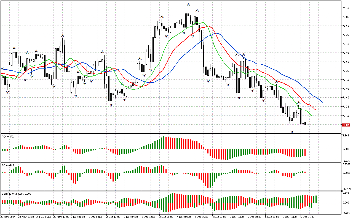Viewport: 353px width, 220px height.
Task: Click the 5 Dec 18:00 time label
Action: (255, 217)
